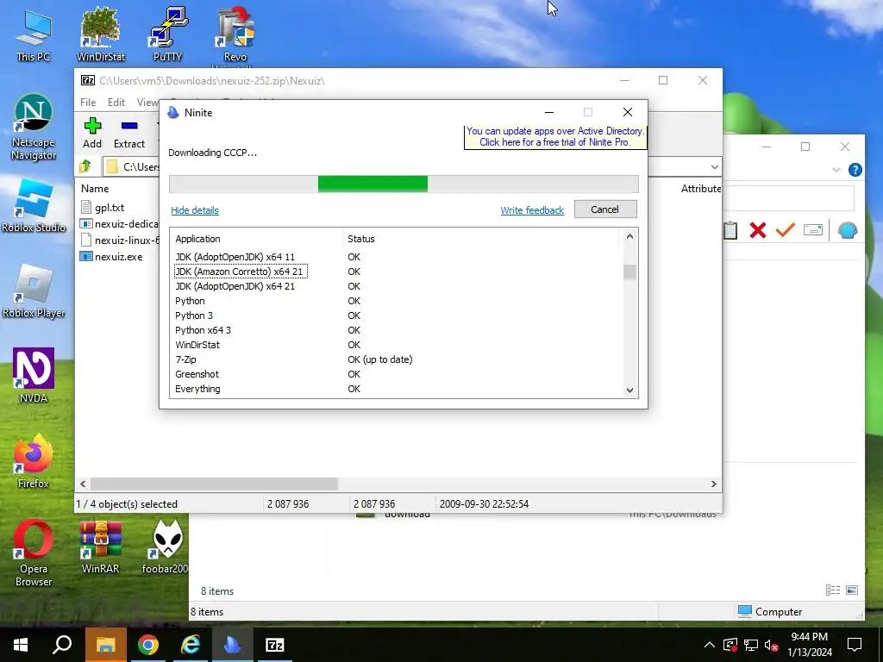Open Windows Start menu

(x=21, y=645)
